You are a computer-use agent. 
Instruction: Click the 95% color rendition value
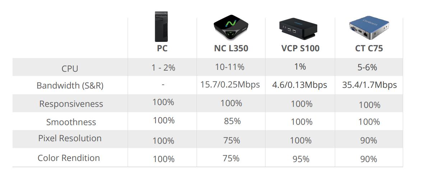click(301, 159)
